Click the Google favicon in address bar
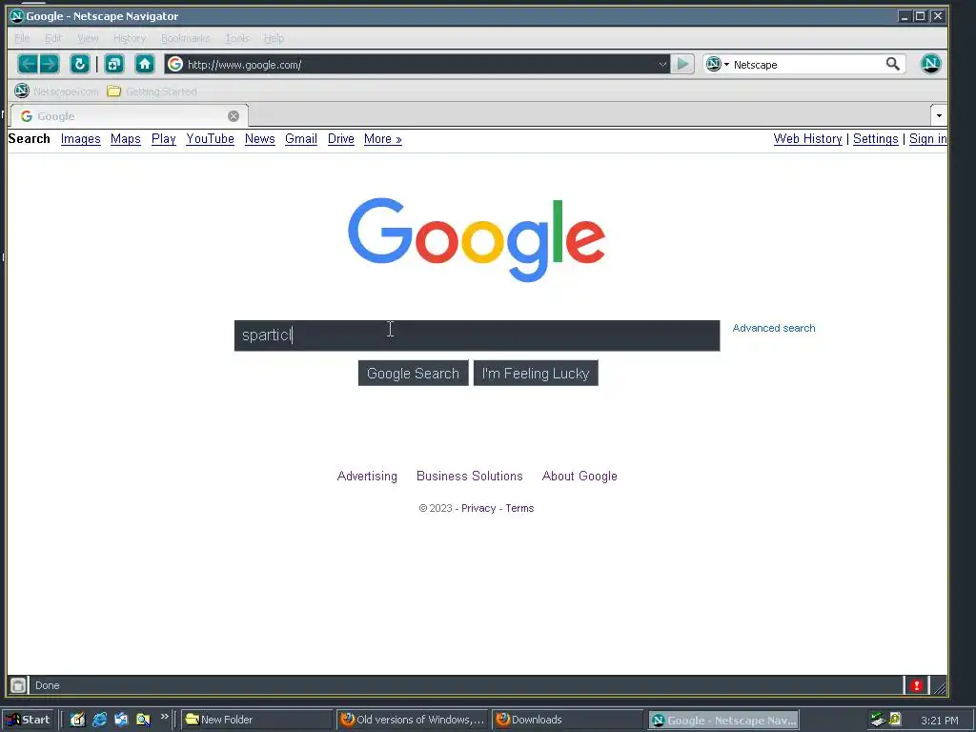Image resolution: width=976 pixels, height=732 pixels. tap(175, 64)
